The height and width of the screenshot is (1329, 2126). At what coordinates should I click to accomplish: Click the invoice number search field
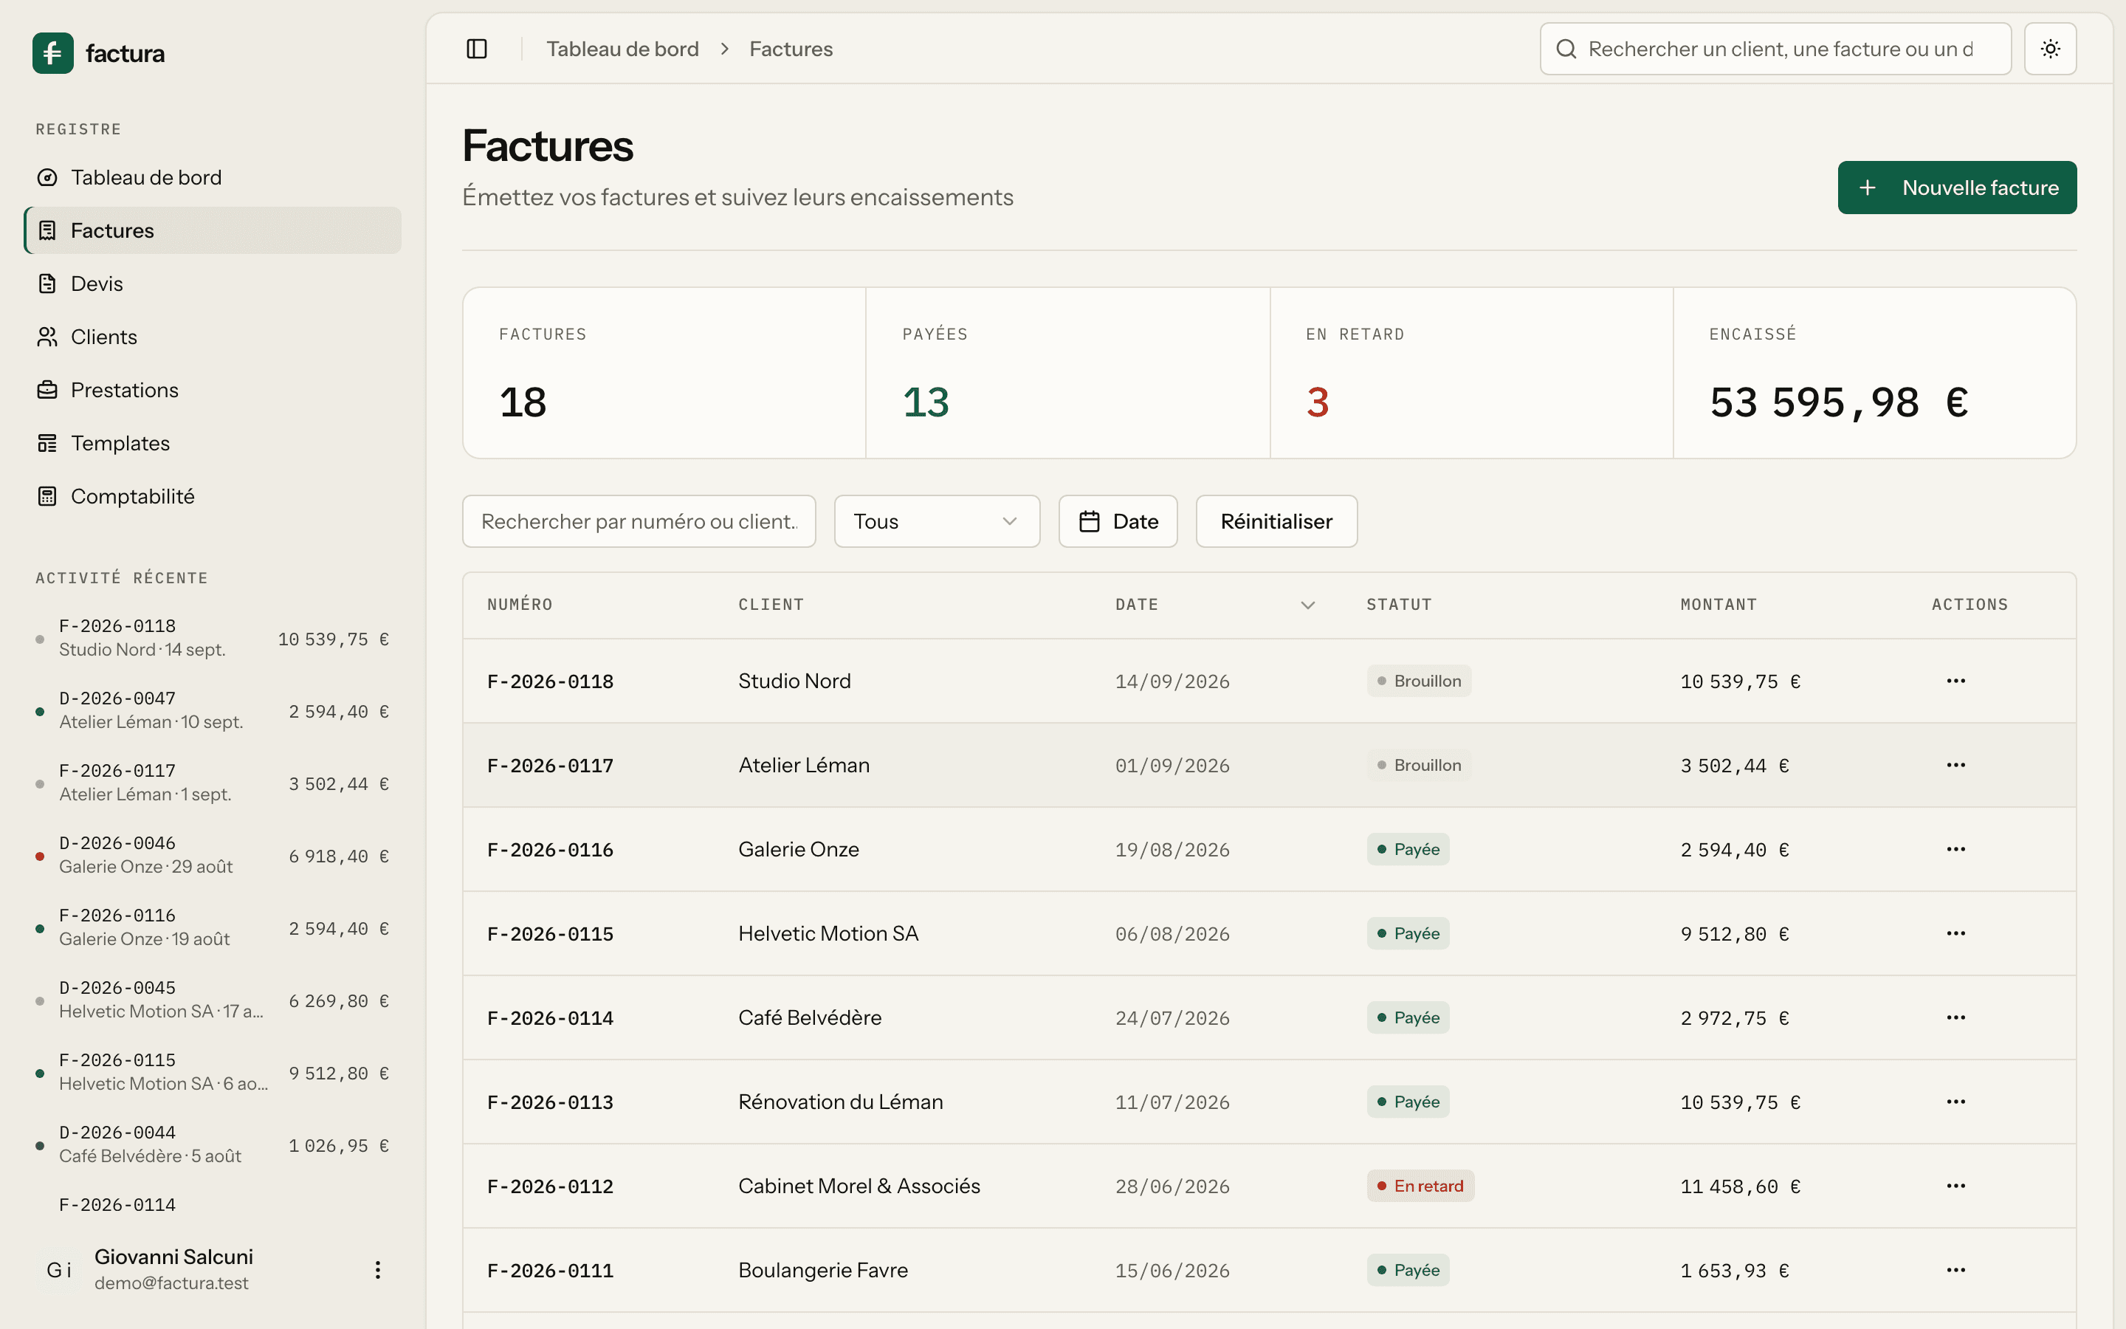(x=639, y=521)
